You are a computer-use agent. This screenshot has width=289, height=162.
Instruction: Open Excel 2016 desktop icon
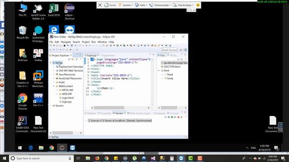coord(54,10)
